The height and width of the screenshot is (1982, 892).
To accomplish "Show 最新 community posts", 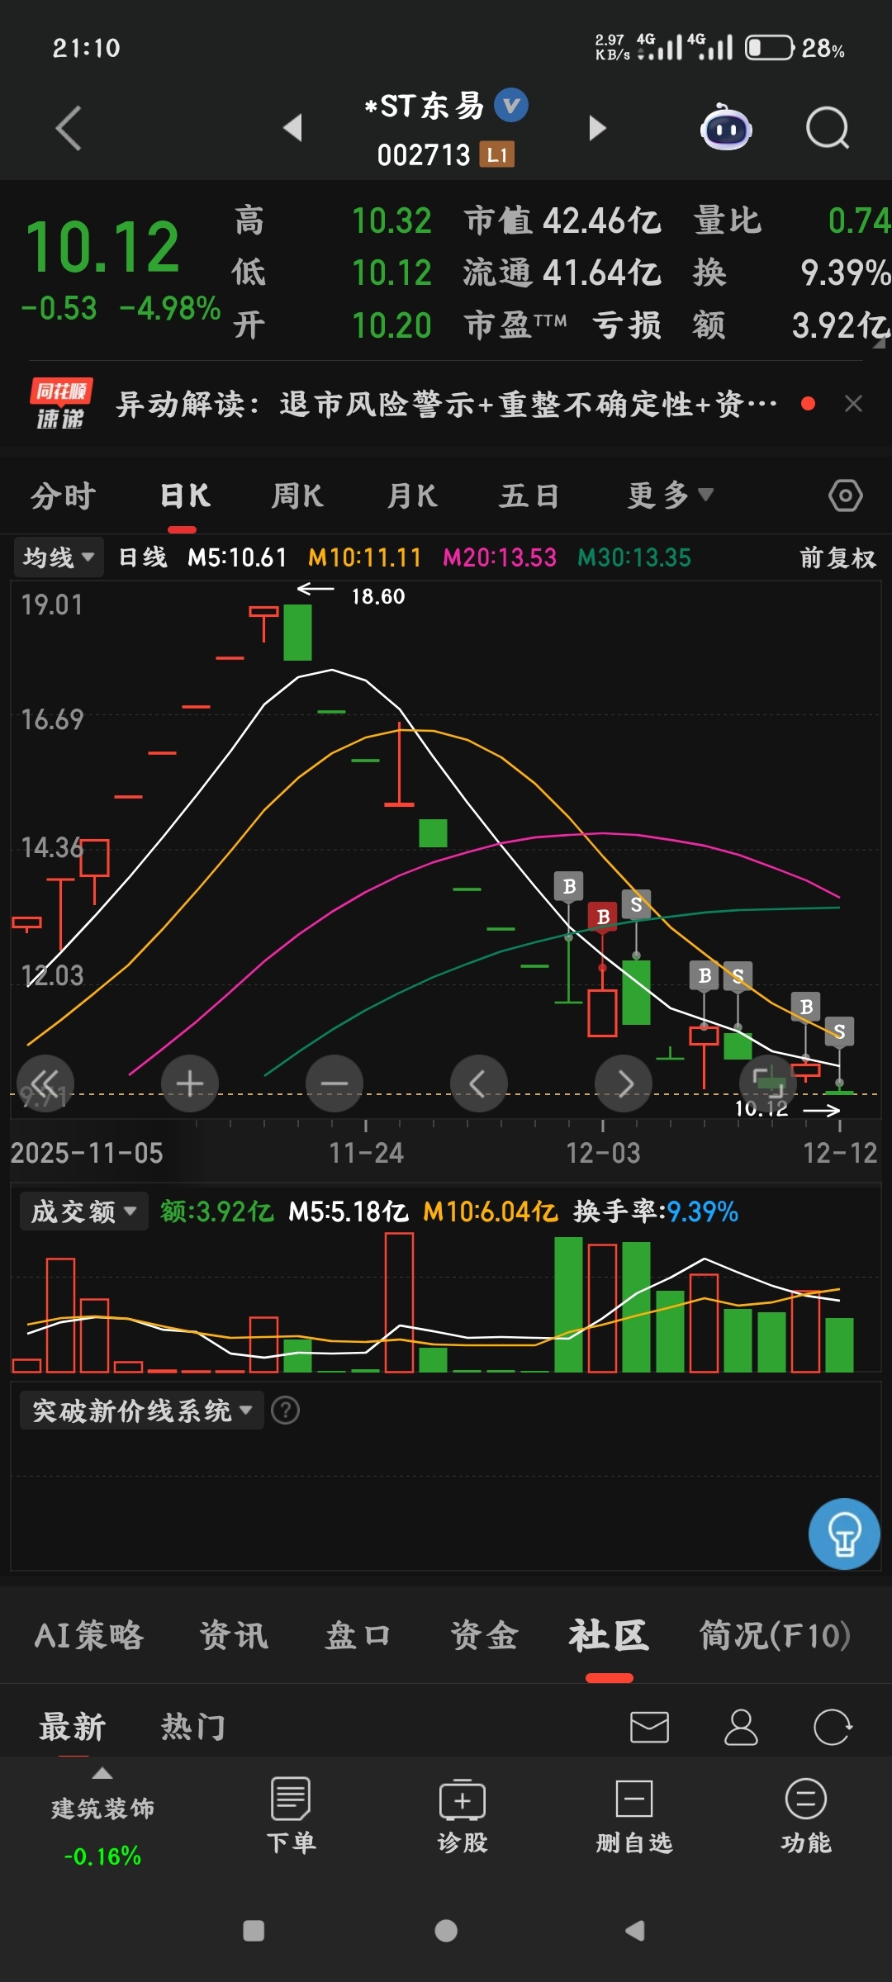I will (73, 1727).
